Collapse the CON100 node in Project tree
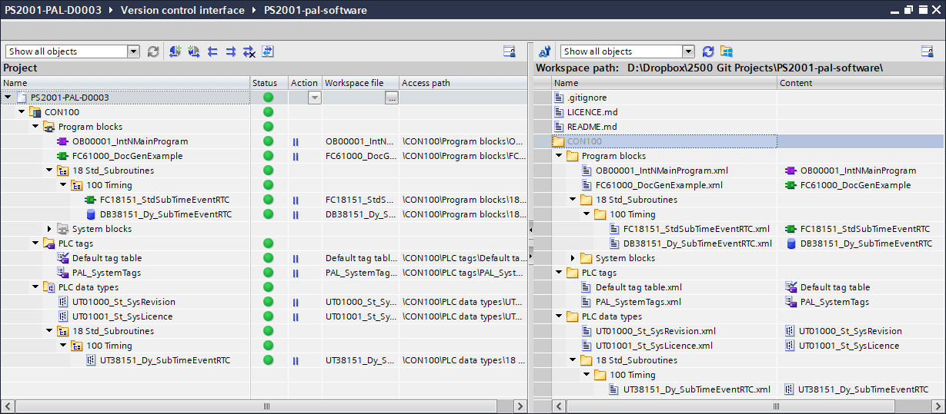The image size is (946, 414). pos(22,112)
